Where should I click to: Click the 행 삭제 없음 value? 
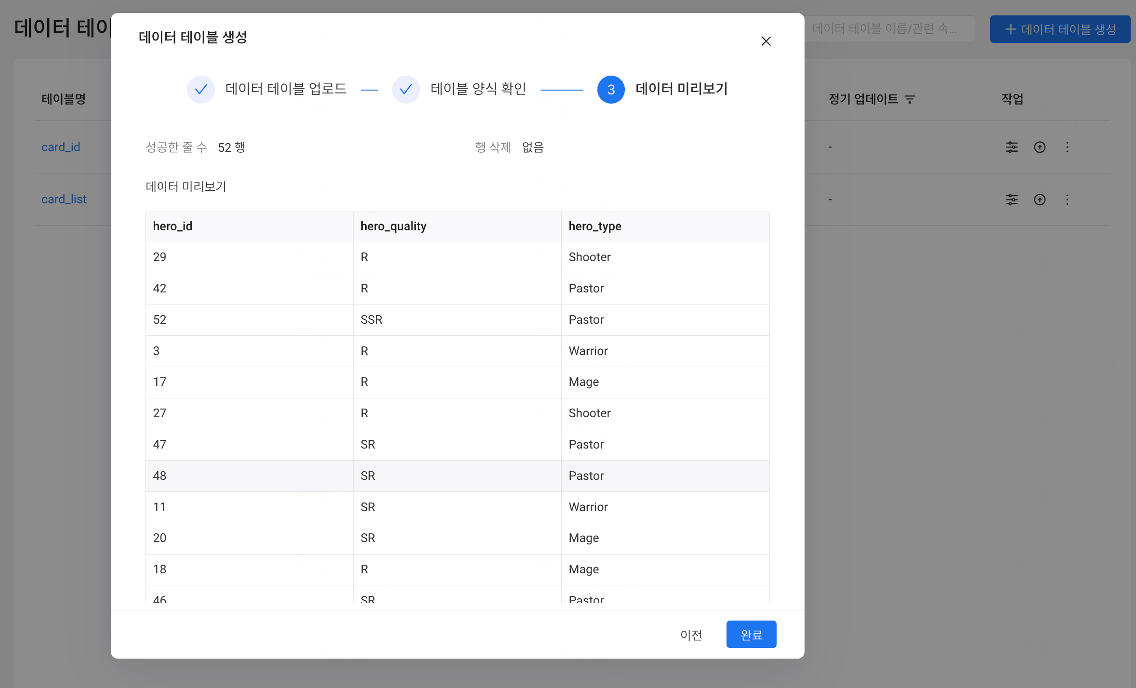533,147
